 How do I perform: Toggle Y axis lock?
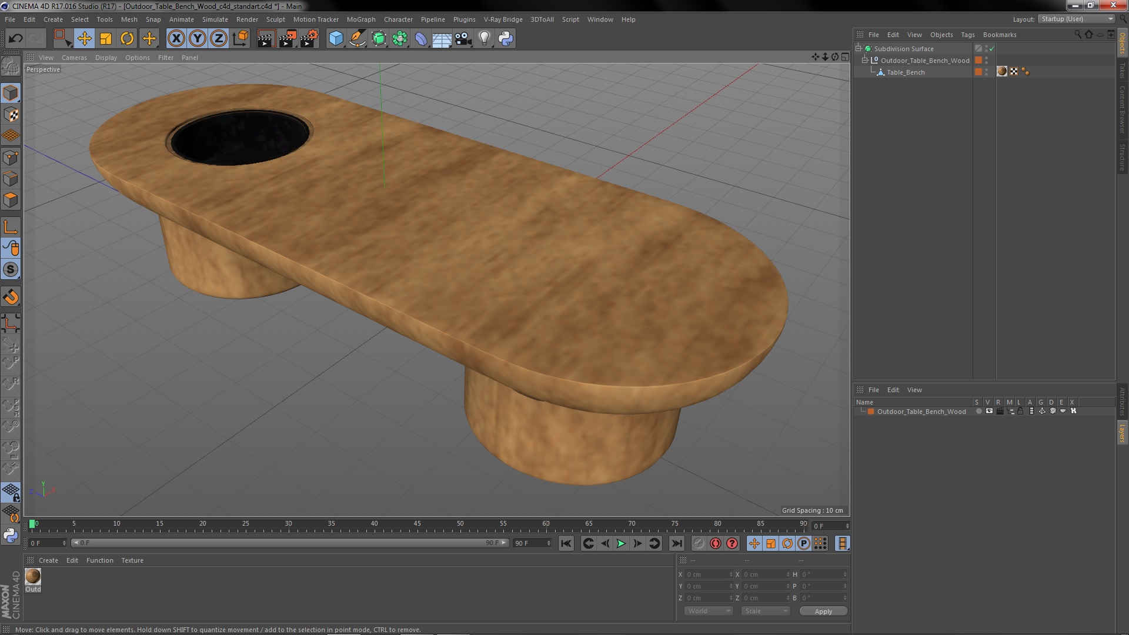tap(198, 39)
